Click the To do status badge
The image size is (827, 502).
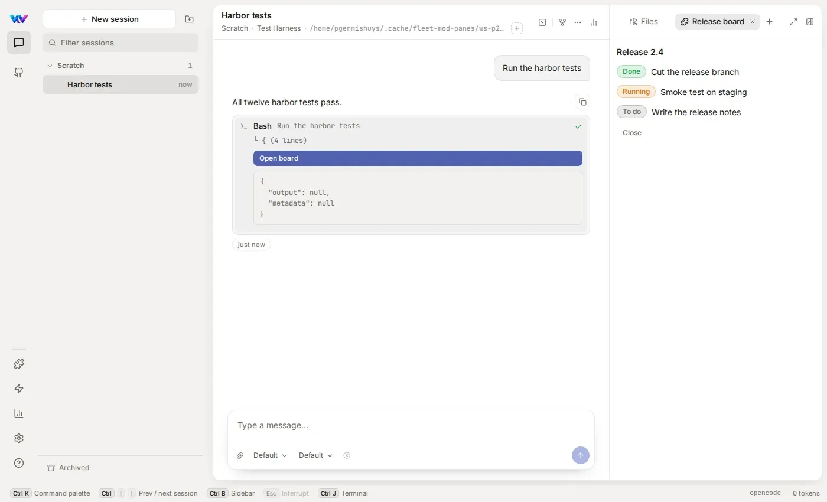tap(631, 112)
